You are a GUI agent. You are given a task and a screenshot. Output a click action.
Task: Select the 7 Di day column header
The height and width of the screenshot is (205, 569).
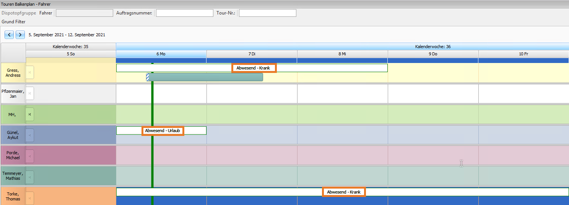point(252,54)
